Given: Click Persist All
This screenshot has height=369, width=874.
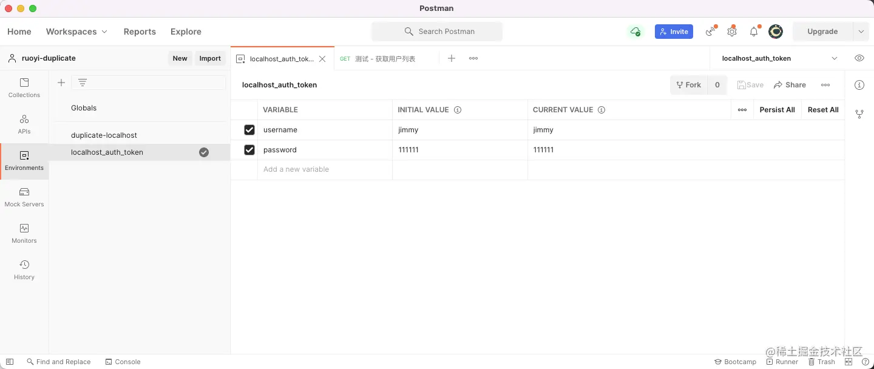Looking at the screenshot, I should coord(777,110).
